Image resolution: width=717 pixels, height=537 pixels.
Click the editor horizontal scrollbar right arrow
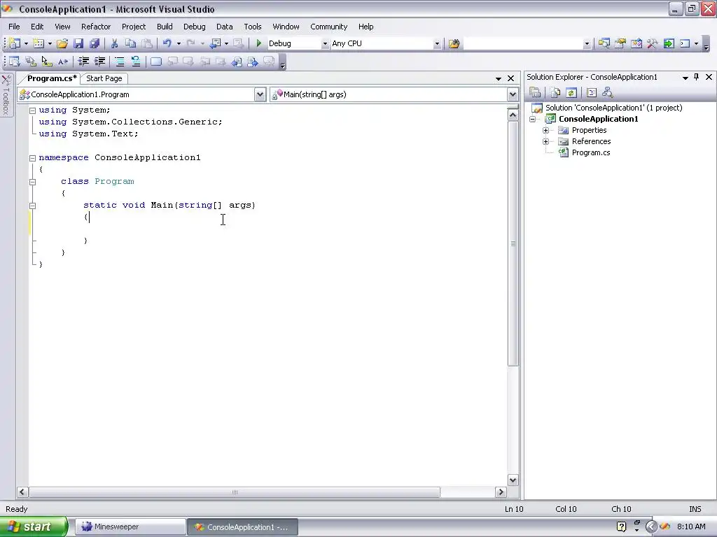pos(501,492)
